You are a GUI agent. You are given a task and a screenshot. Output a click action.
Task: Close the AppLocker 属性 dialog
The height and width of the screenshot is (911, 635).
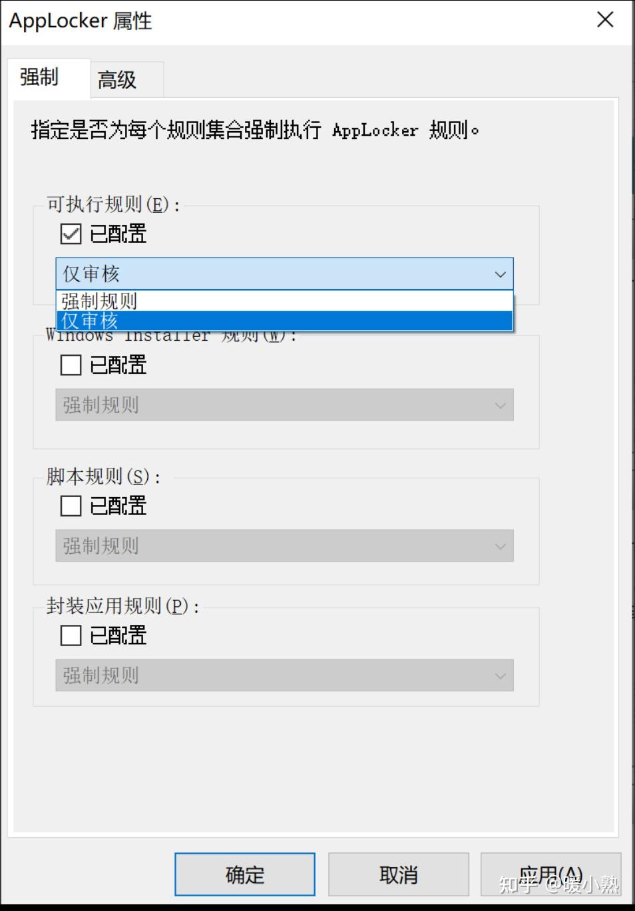[x=604, y=20]
